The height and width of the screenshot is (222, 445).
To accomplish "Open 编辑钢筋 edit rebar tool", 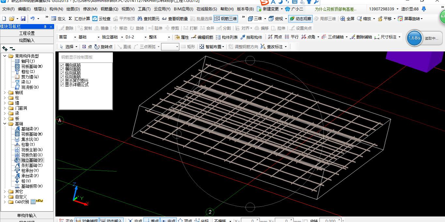I will point(202,37).
